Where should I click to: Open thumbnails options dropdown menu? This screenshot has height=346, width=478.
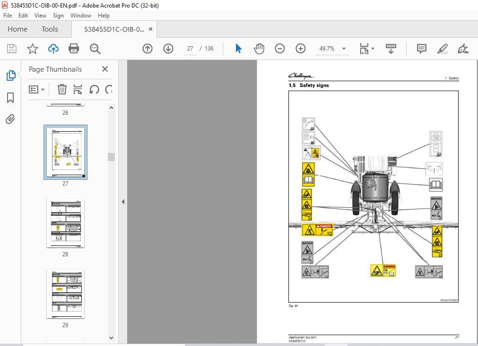(x=36, y=90)
